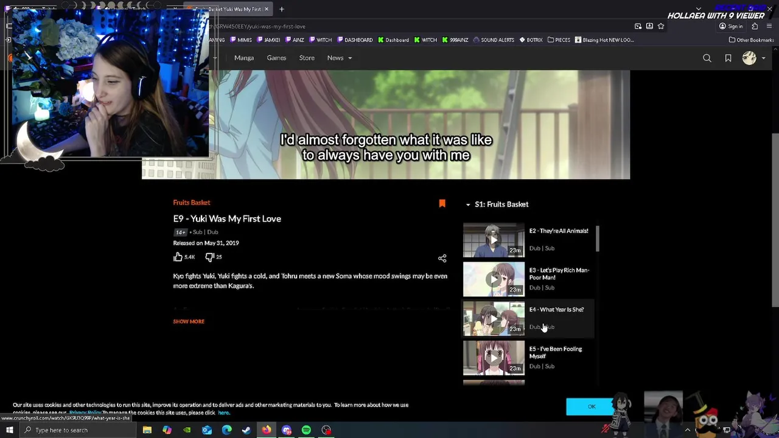Accept cookies with the OK button
The height and width of the screenshot is (438, 779).
coord(592,406)
